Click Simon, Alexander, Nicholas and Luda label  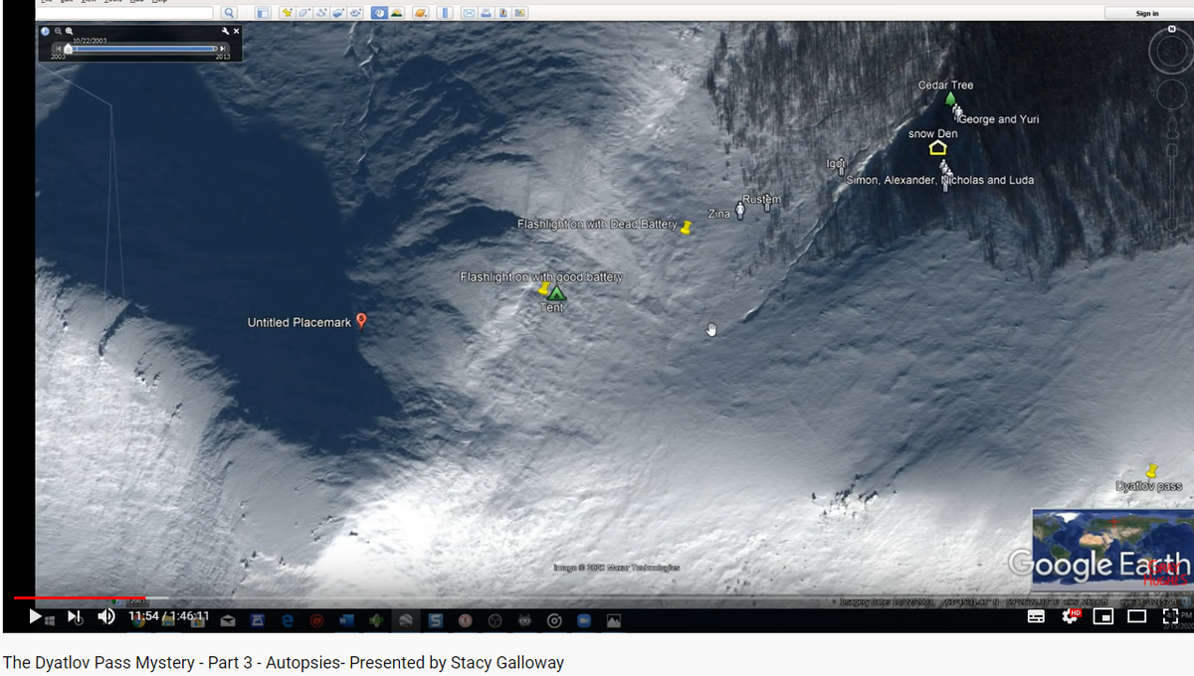[x=939, y=181]
